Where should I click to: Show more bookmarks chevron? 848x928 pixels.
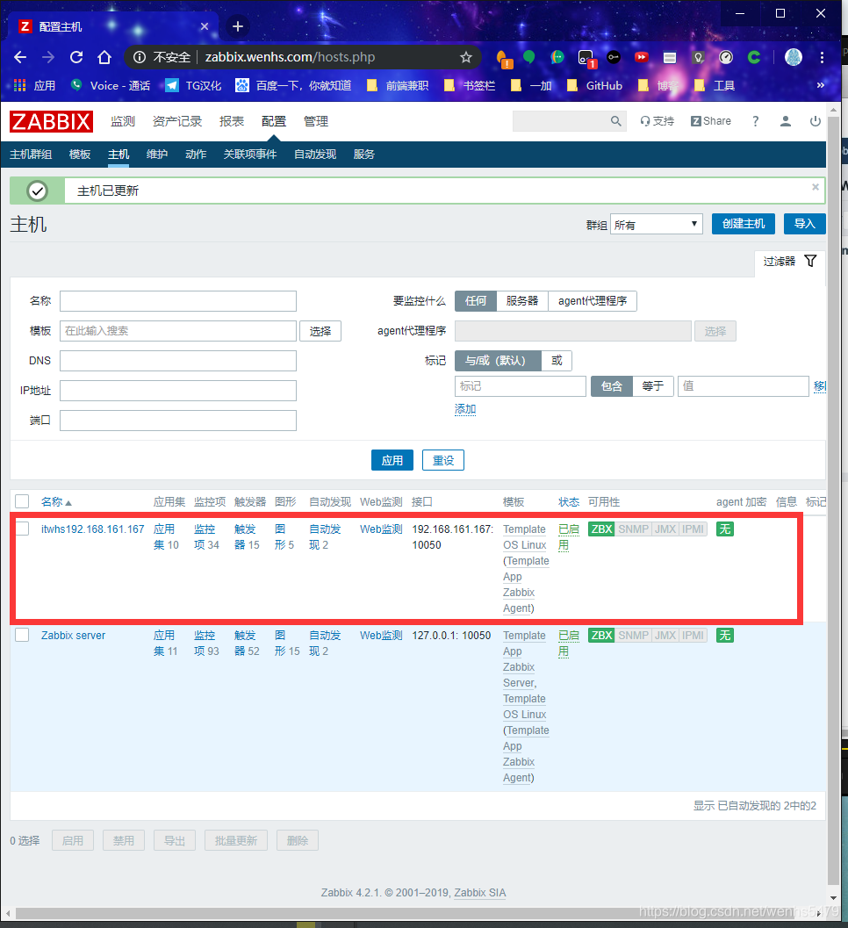tap(820, 86)
